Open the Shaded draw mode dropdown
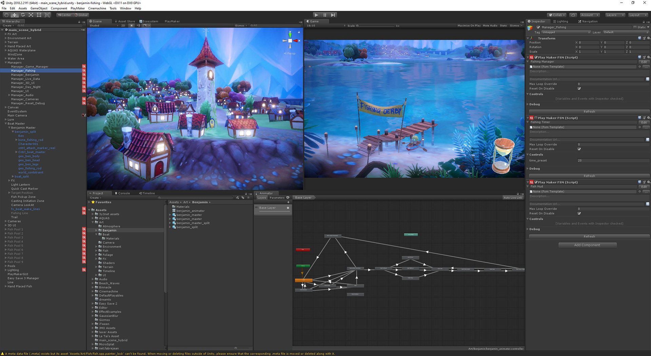651x356 pixels. (x=104, y=25)
